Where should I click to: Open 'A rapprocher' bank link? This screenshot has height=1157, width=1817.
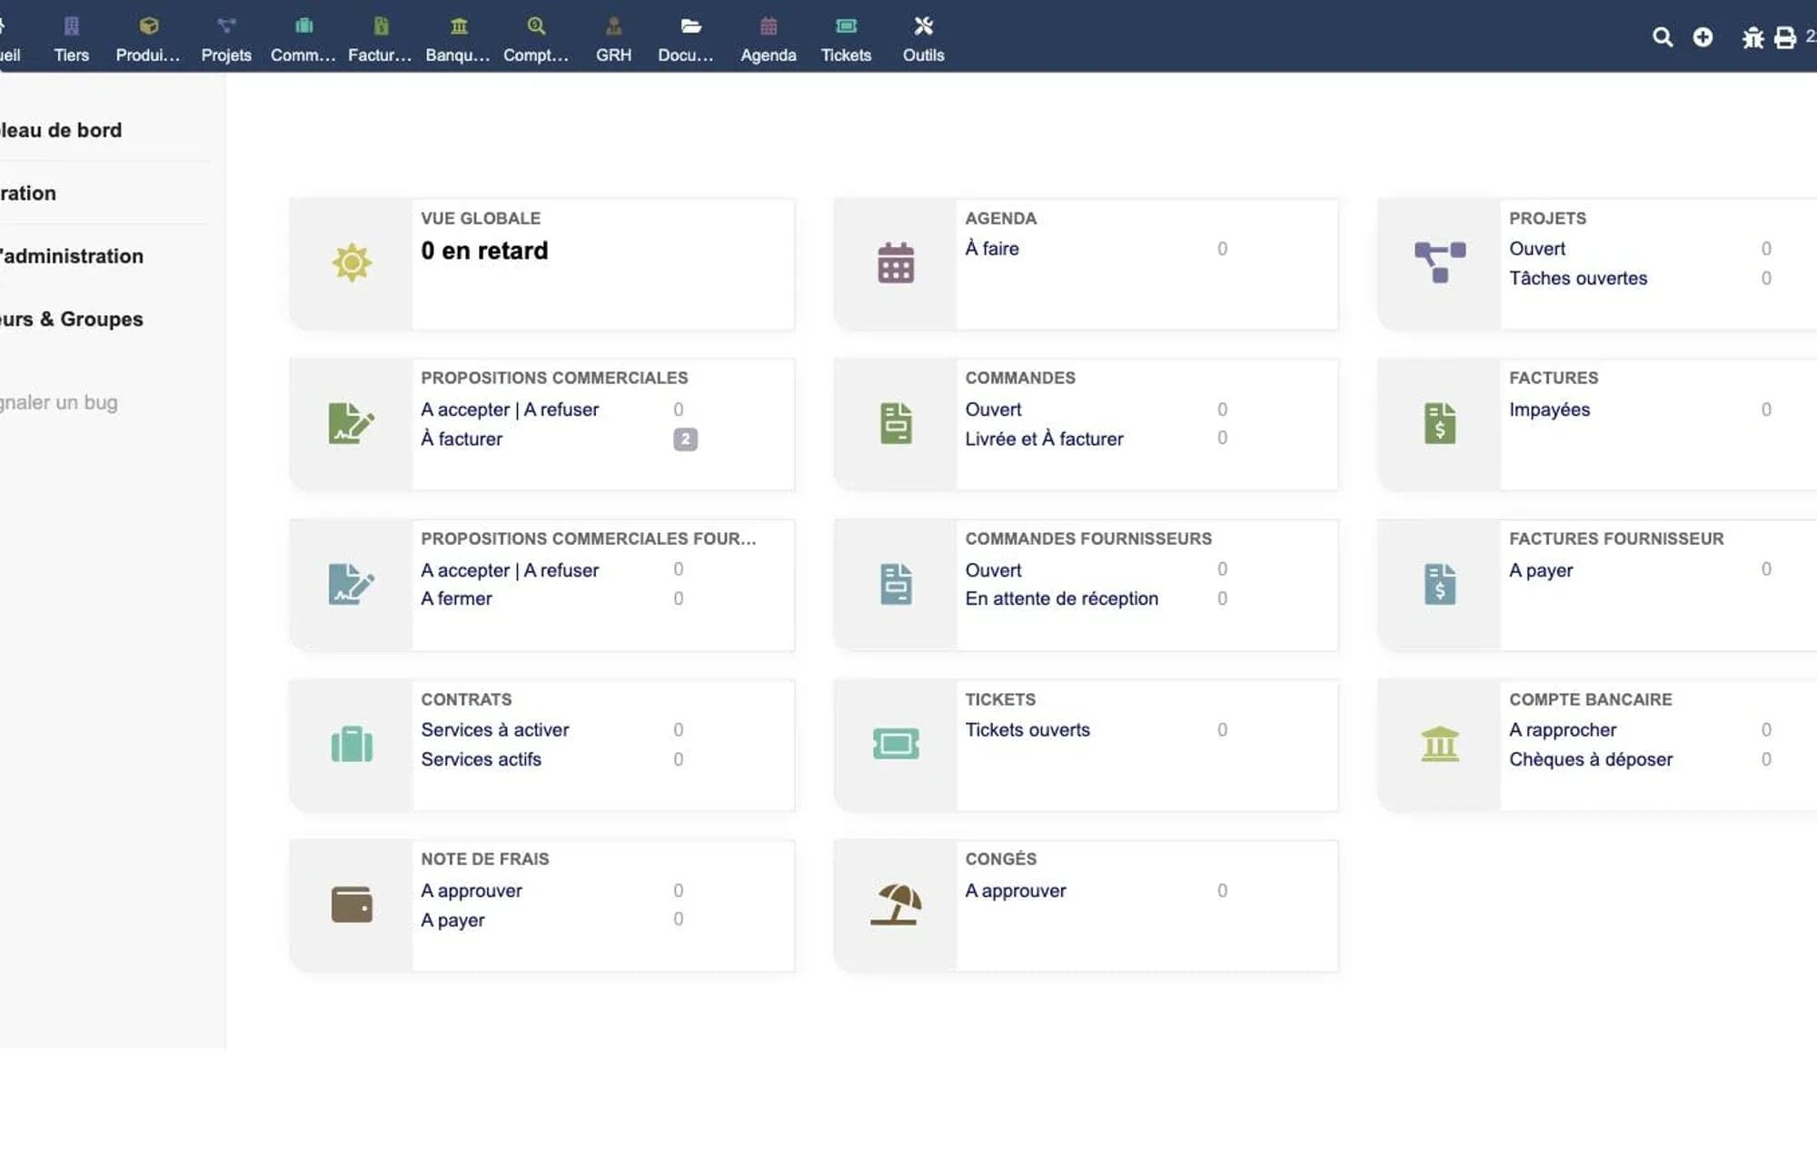(1563, 730)
